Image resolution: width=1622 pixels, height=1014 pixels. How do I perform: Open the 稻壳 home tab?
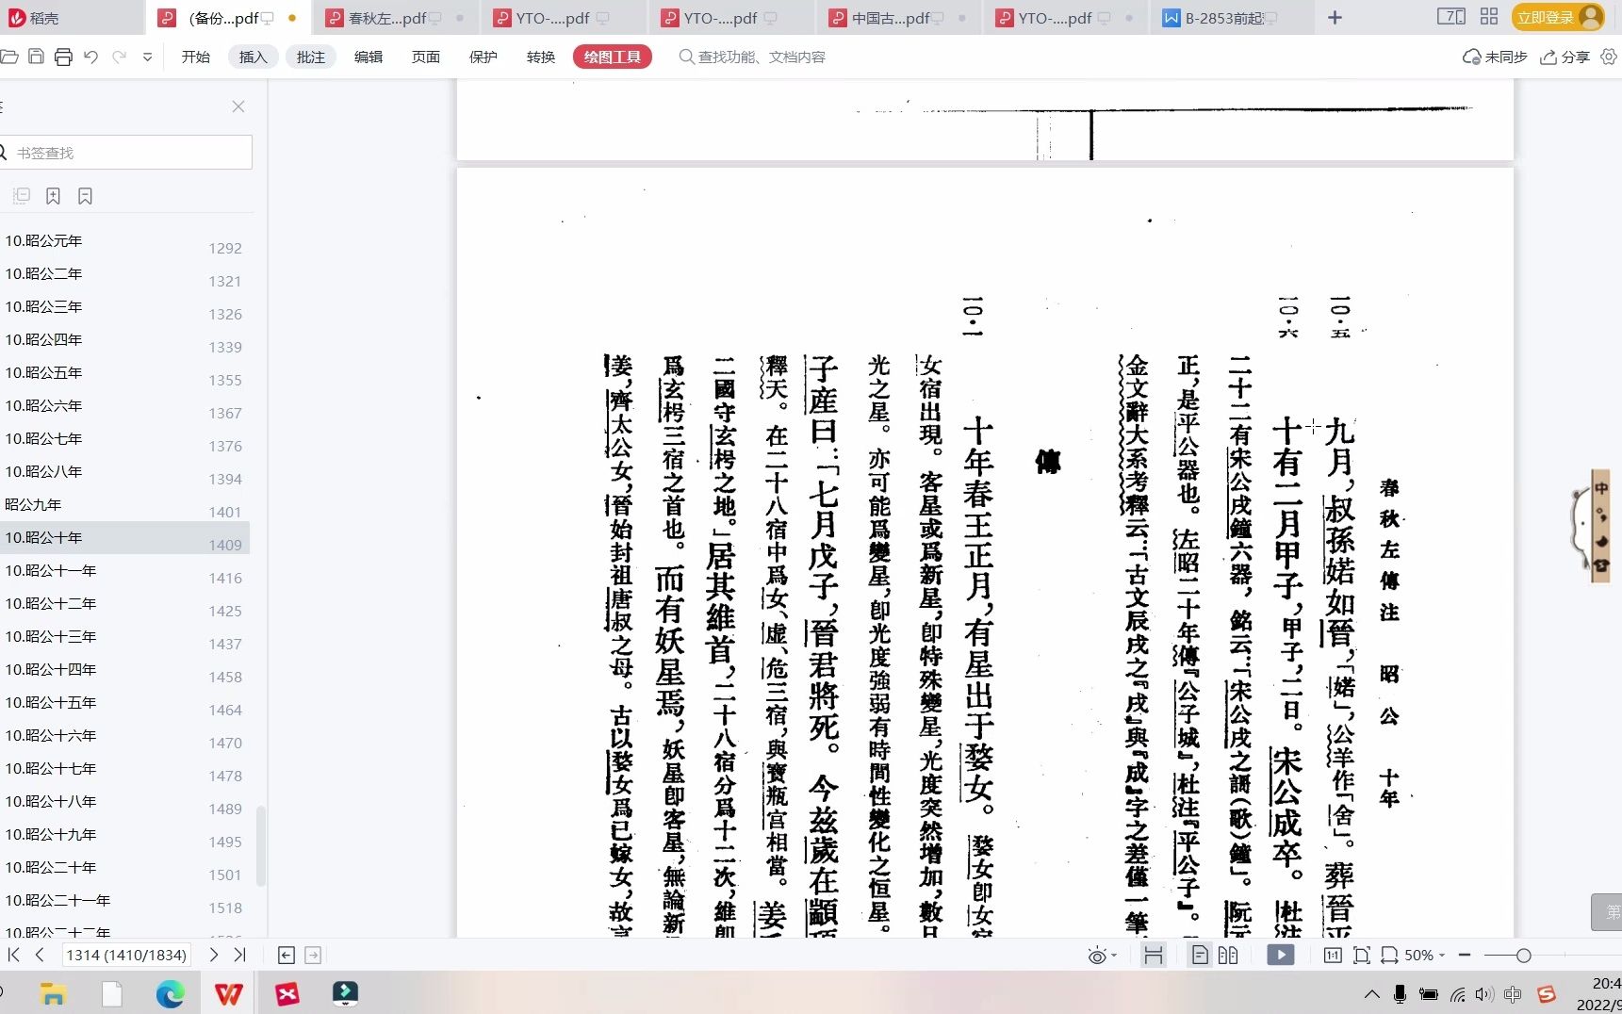tap(34, 18)
